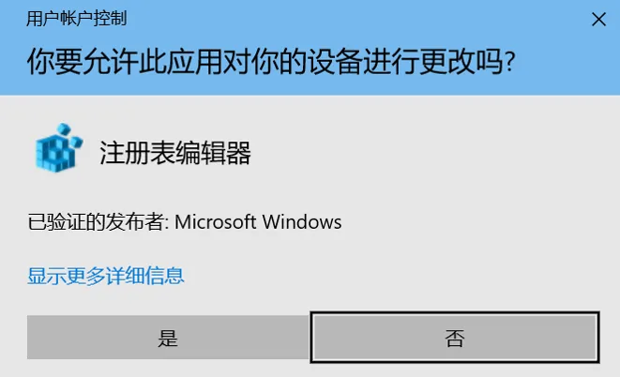This screenshot has height=377, width=620.
Task: Confirm the change by clicking 是
Action: tap(168, 337)
